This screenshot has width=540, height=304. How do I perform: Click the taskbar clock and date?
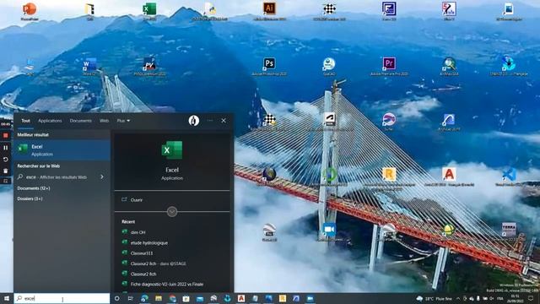[516, 298]
